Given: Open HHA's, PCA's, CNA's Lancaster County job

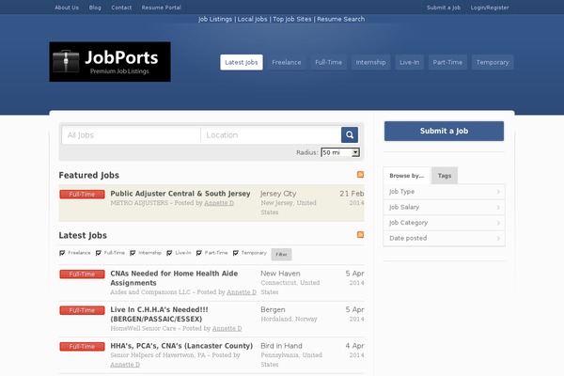Looking at the screenshot, I should point(181,346).
